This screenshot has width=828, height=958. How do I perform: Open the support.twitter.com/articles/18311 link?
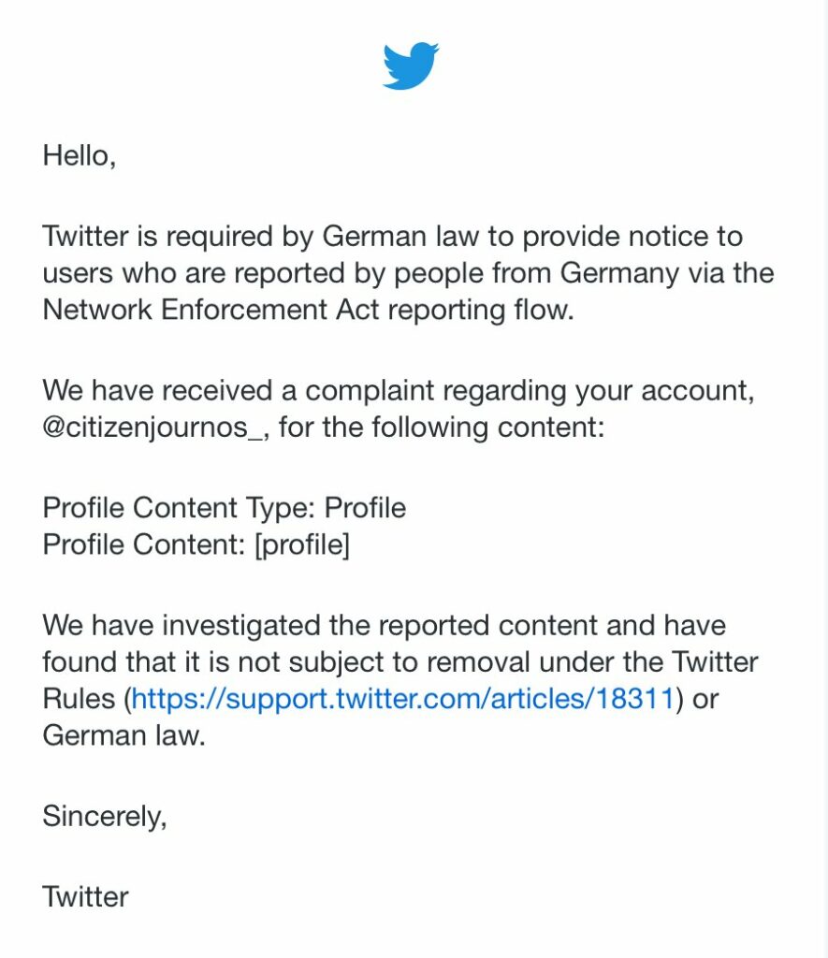click(402, 698)
